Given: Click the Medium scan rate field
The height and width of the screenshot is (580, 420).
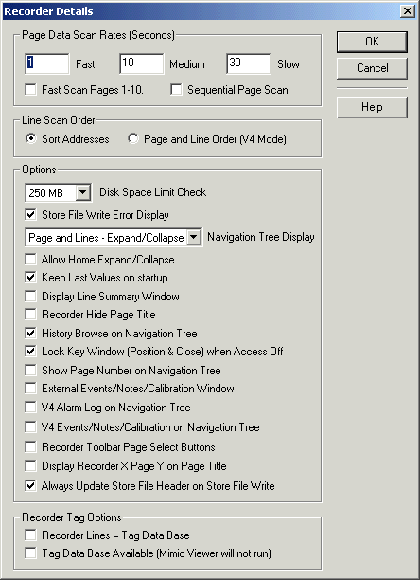Looking at the screenshot, I should 142,63.
